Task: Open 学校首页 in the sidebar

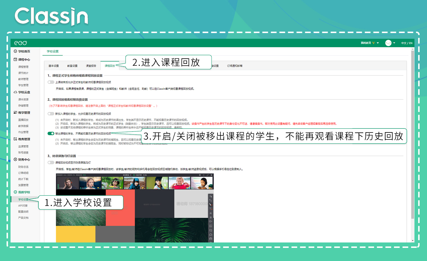Action: click(x=22, y=51)
